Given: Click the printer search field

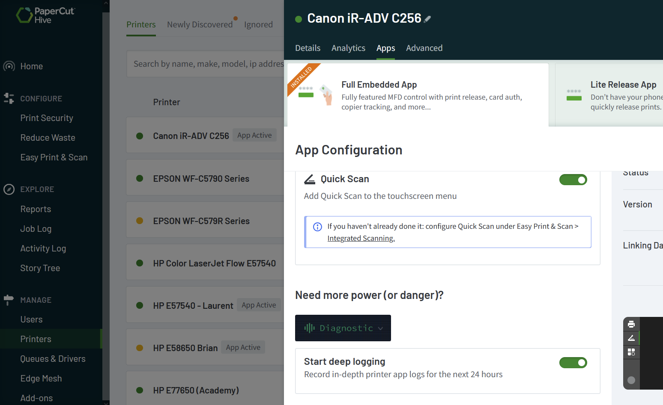Looking at the screenshot, I should (205, 64).
